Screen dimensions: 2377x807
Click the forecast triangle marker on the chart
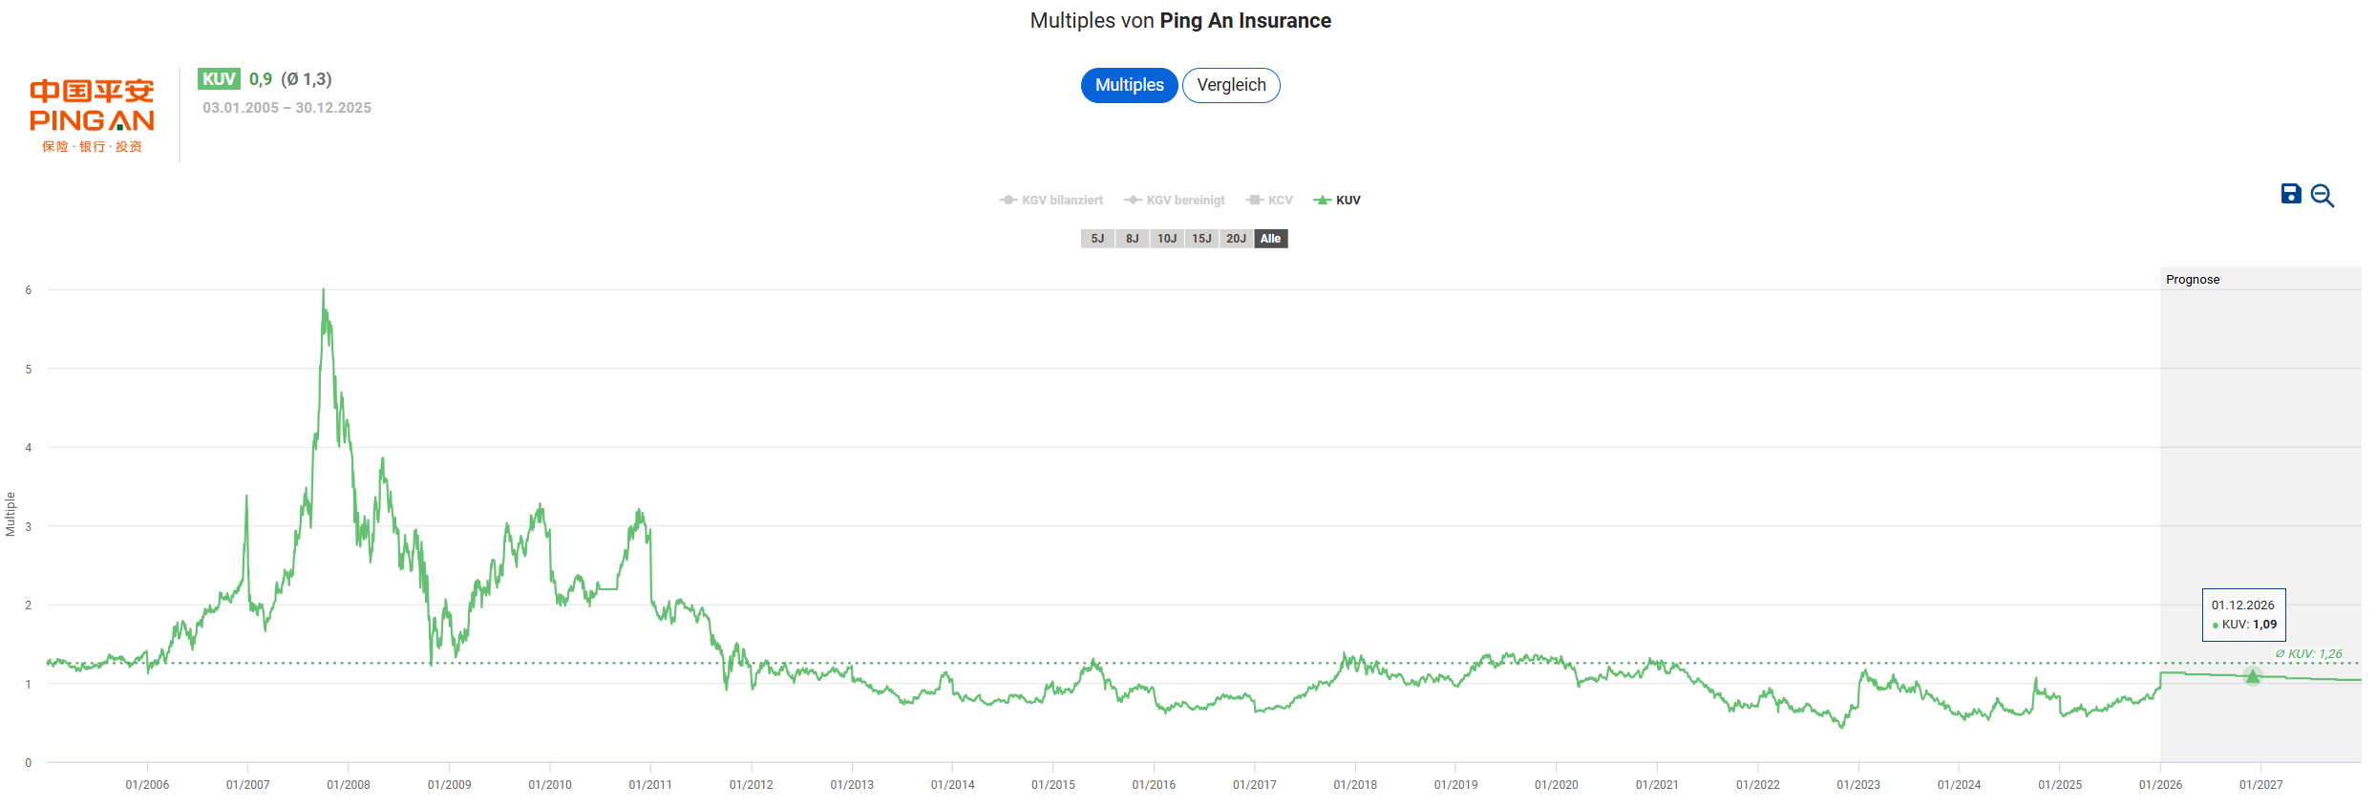point(2252,676)
